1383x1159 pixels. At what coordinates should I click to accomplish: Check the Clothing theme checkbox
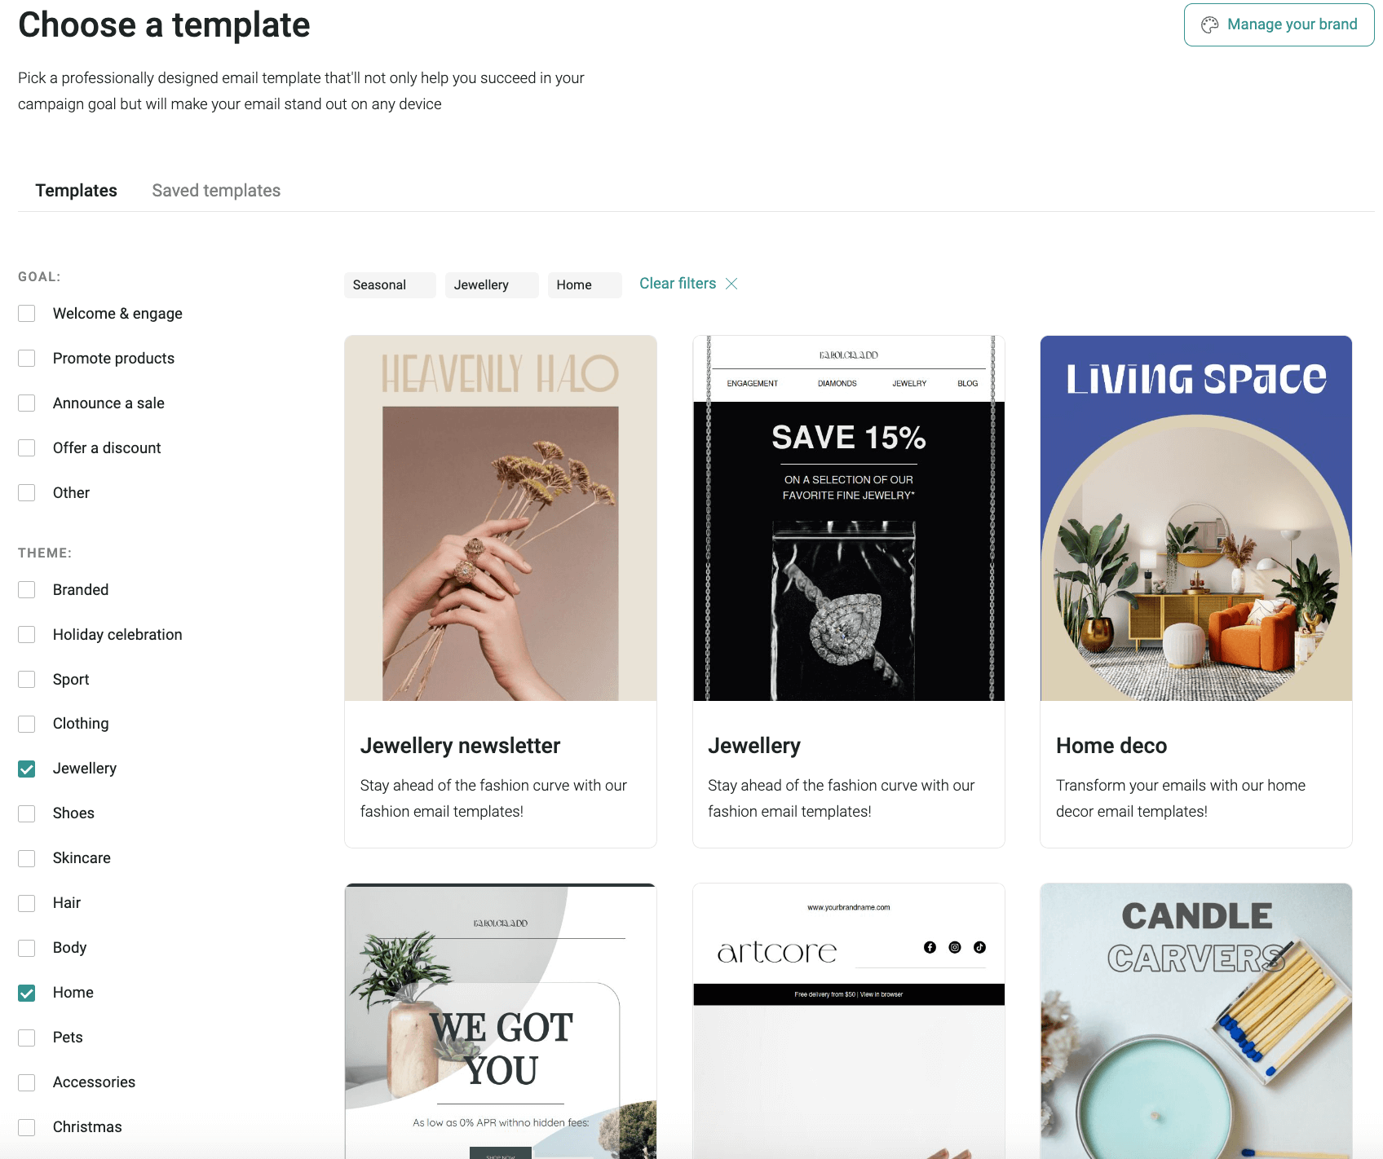click(27, 724)
